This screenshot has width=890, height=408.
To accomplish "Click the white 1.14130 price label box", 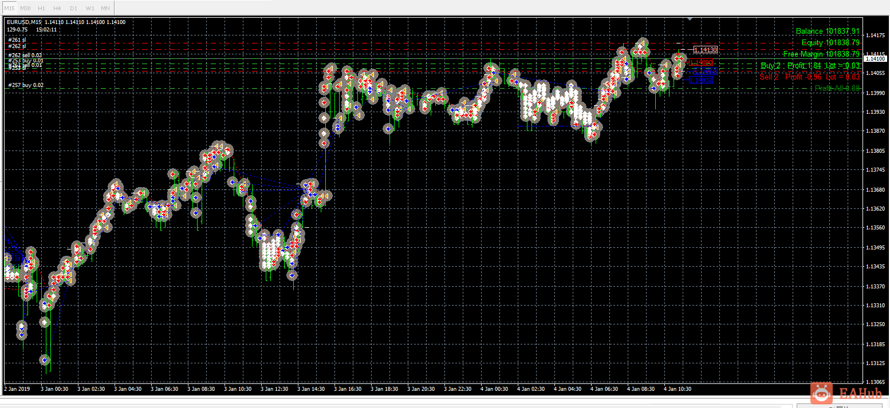I will [705, 50].
